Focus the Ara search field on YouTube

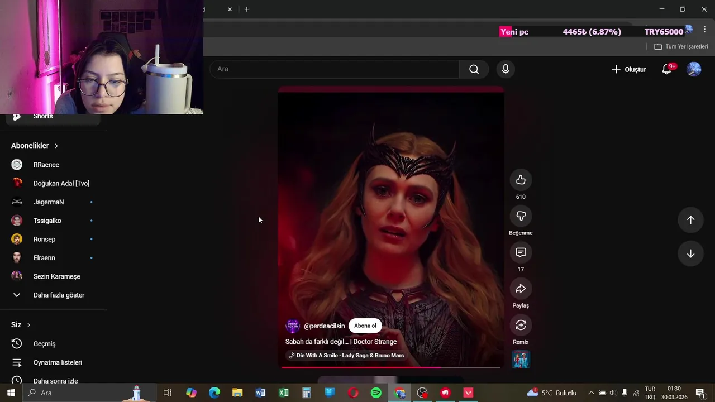pos(335,69)
